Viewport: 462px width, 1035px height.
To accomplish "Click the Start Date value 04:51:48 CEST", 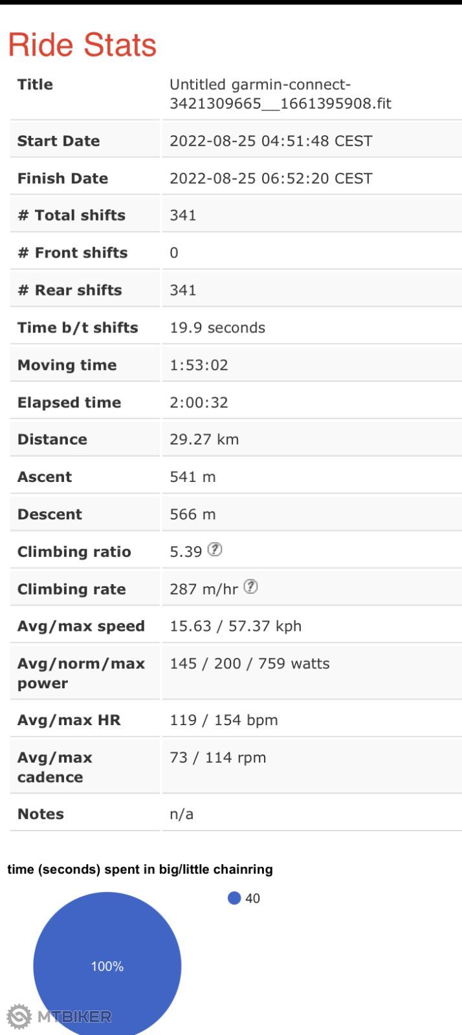I will (x=270, y=141).
